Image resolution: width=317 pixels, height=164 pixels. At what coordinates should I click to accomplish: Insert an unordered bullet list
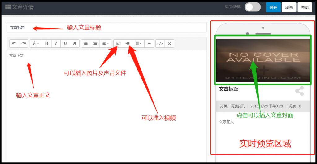click(x=86, y=44)
